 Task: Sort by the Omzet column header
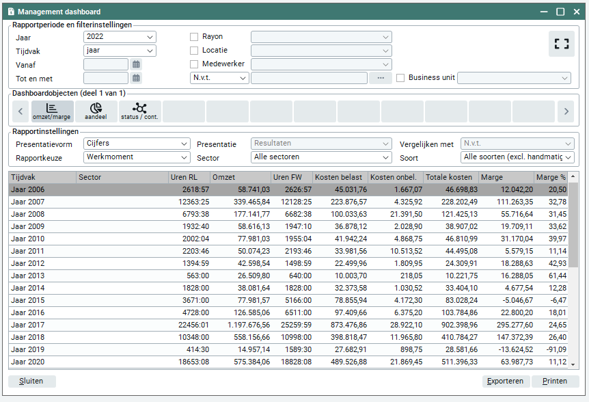[241, 178]
